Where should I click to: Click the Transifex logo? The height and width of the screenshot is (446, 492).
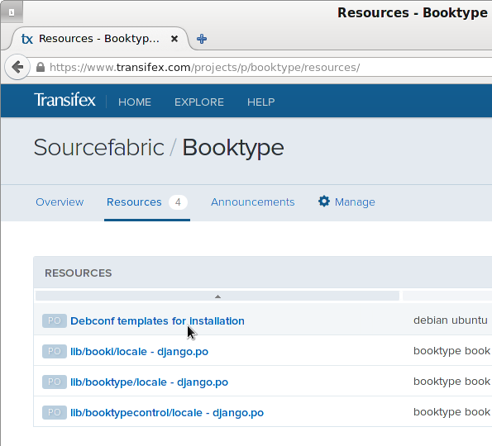tap(64, 100)
